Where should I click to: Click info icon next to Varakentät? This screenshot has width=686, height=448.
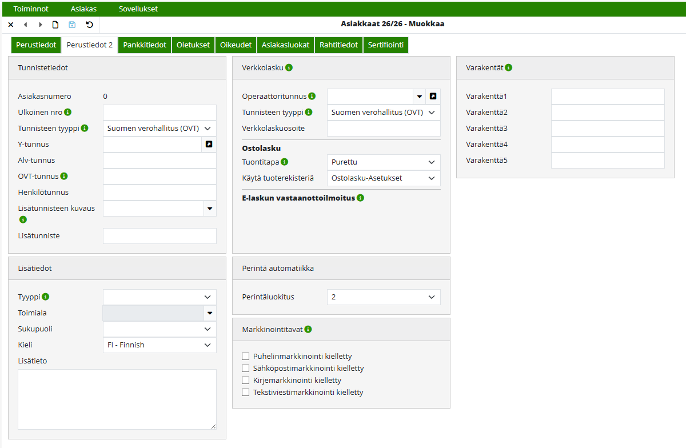coord(509,67)
